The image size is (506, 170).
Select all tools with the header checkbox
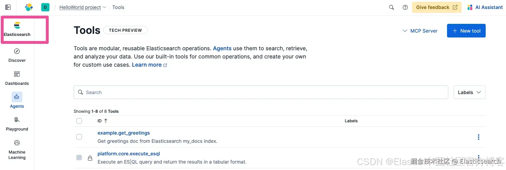point(79,121)
